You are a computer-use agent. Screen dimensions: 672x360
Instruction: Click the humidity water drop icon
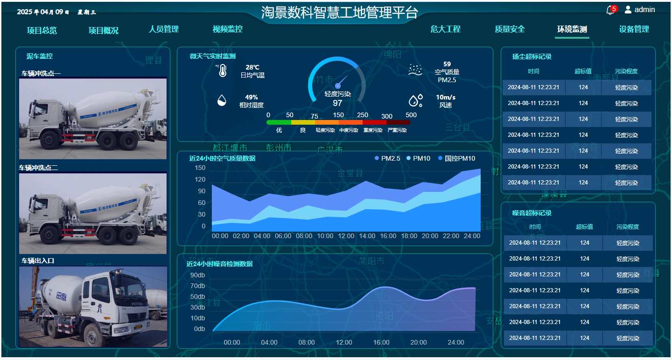222,100
